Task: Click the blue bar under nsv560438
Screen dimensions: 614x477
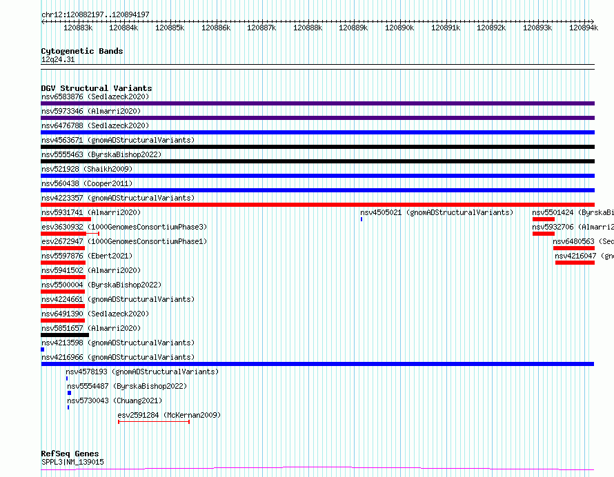Action: coord(317,190)
